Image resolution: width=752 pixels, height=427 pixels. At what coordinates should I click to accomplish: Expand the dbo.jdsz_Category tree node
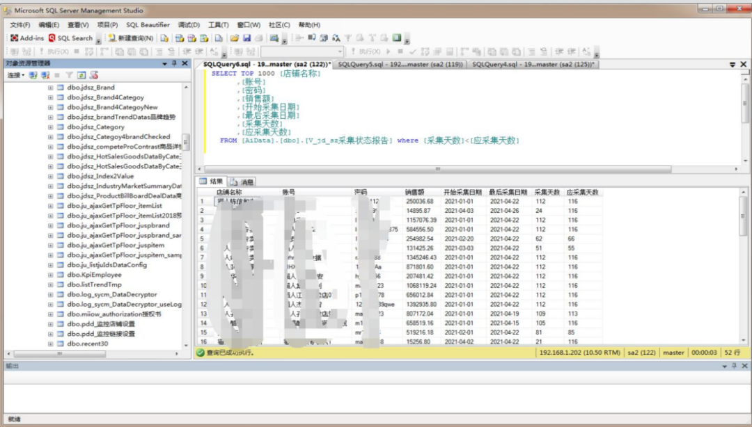pyautogui.click(x=50, y=127)
